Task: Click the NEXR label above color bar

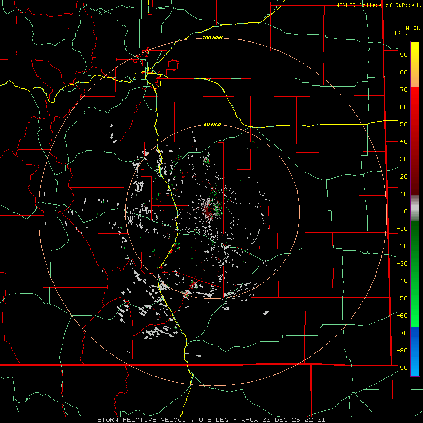Action: [413, 28]
